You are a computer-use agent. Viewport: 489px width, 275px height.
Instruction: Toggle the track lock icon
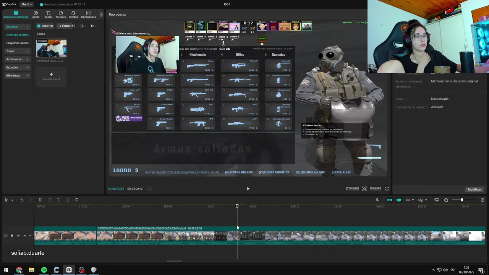[12, 236]
